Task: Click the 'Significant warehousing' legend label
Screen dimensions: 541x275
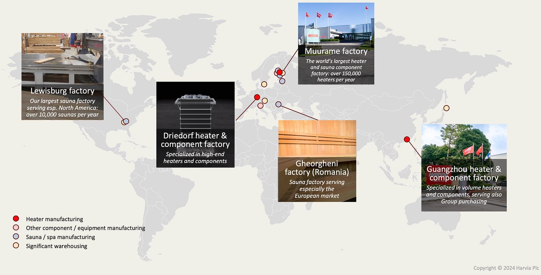Action: point(56,246)
